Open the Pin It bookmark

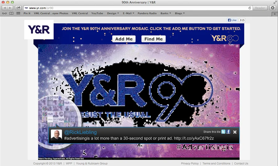click(27, 13)
